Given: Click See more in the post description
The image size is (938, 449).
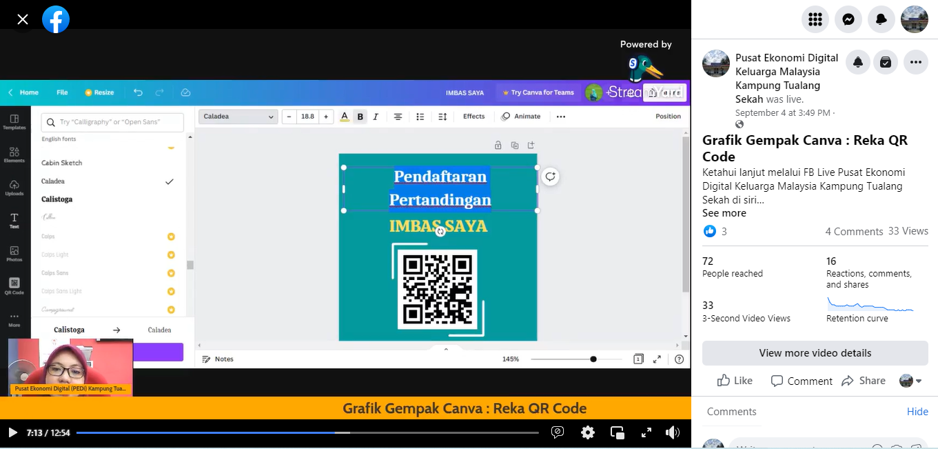Looking at the screenshot, I should click(x=724, y=213).
